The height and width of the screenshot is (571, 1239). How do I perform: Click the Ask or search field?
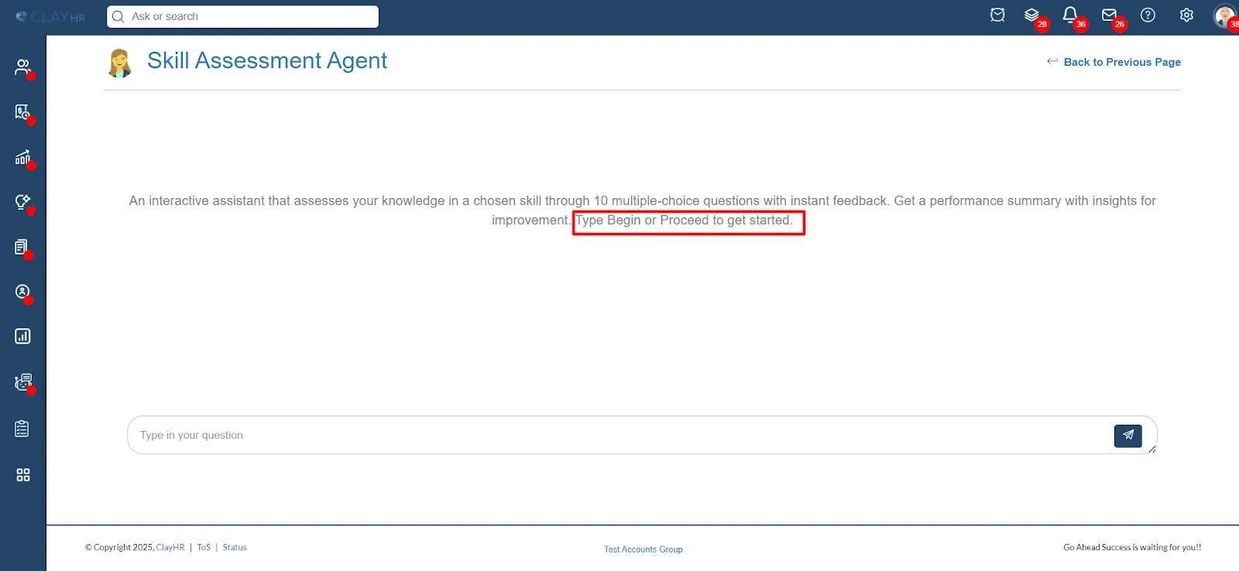tap(242, 16)
